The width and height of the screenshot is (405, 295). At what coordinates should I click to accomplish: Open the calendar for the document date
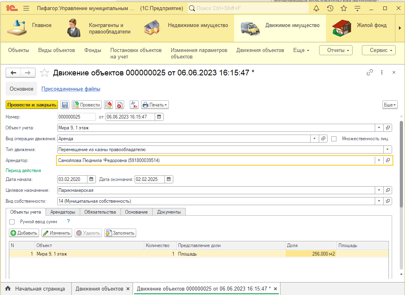[x=159, y=117]
